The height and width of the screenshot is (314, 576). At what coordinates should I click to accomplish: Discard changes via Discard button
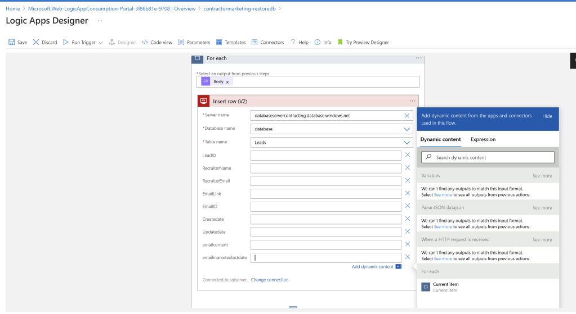point(45,43)
